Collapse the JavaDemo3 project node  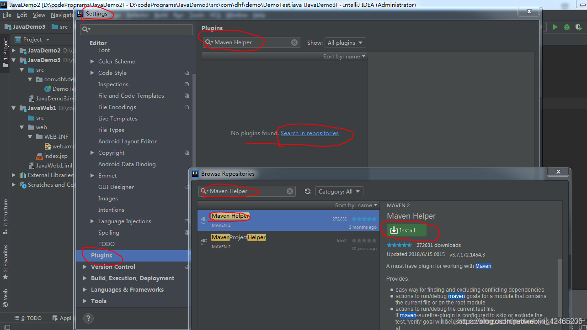14,60
